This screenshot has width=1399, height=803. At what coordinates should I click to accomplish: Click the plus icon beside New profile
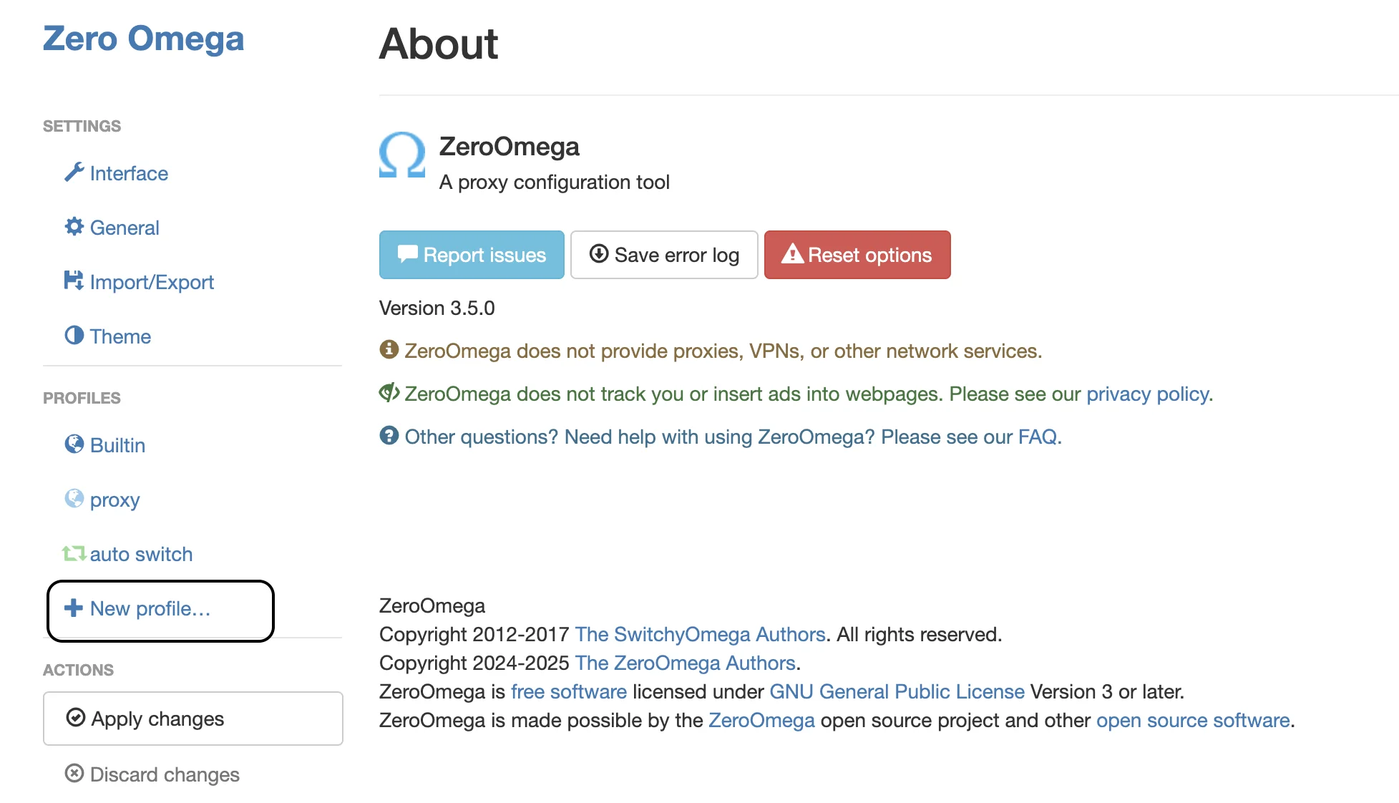point(74,608)
